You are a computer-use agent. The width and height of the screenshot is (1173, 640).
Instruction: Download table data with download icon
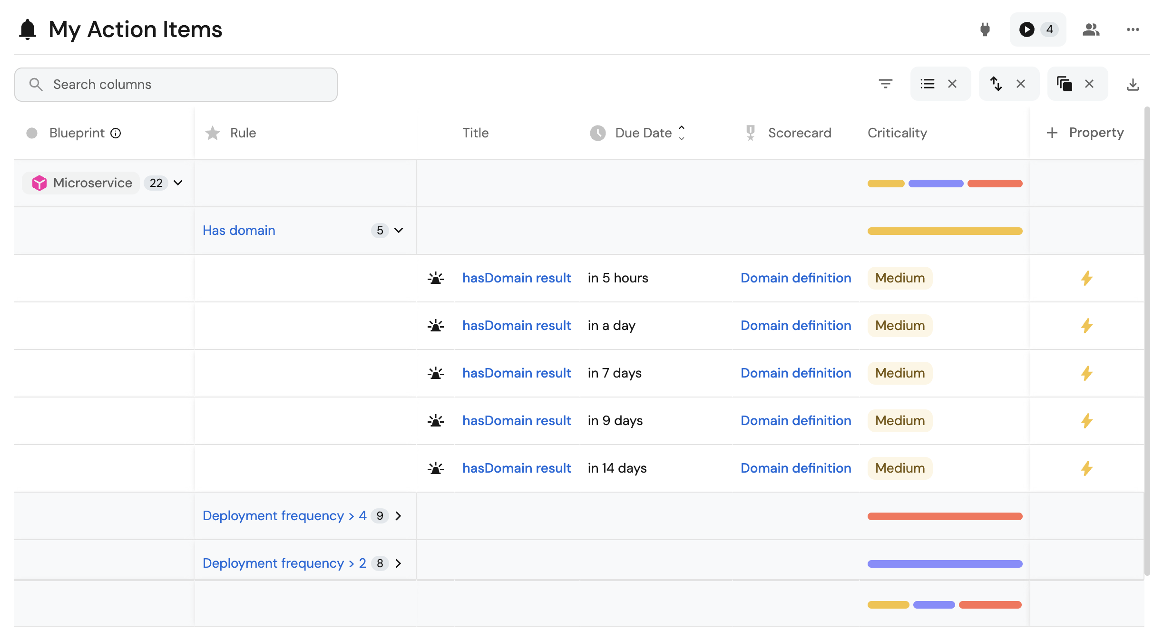(x=1133, y=85)
